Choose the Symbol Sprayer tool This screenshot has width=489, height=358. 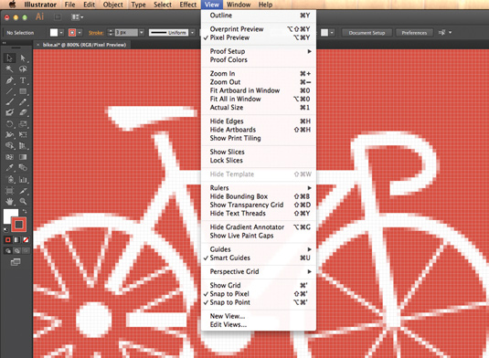tap(9, 180)
